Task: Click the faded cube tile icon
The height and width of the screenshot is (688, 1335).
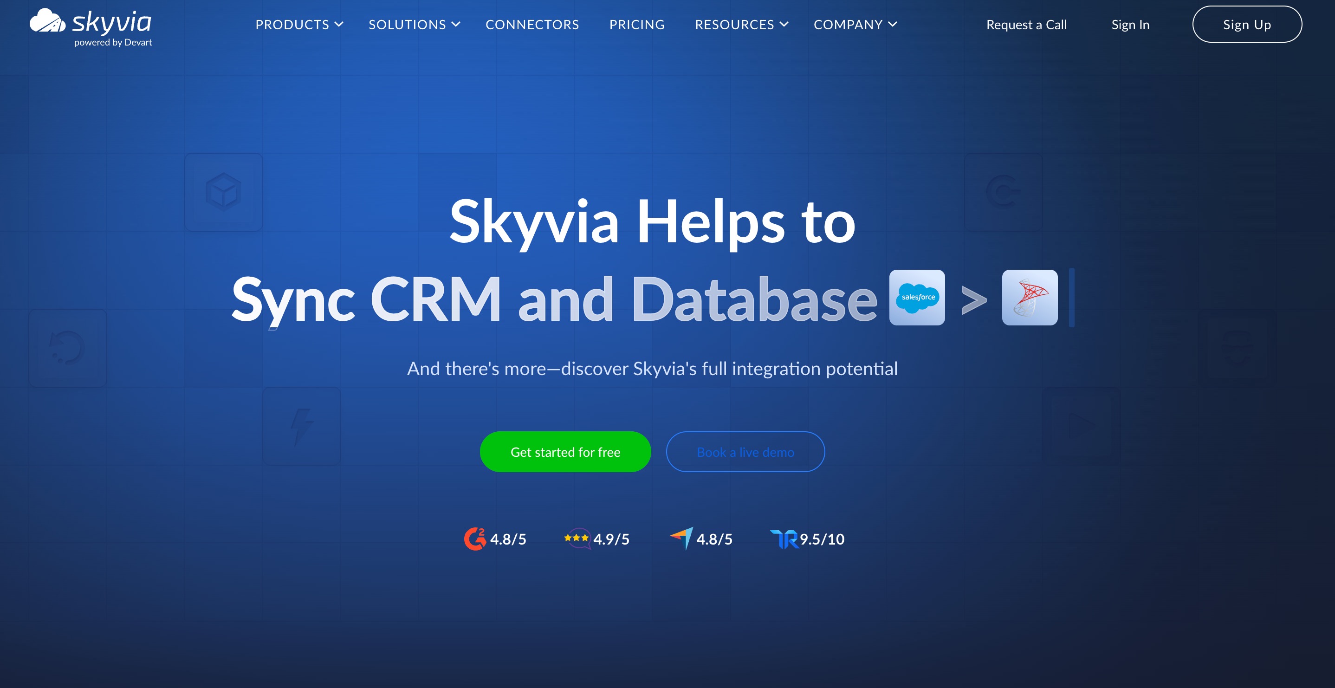Action: tap(223, 192)
